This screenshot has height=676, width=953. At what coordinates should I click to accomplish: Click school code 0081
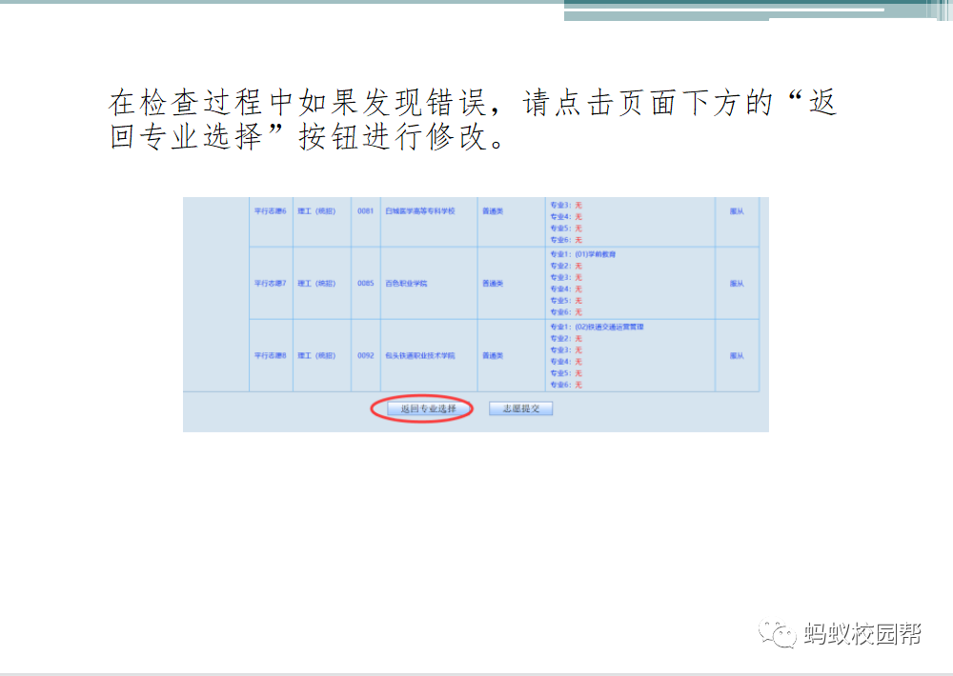365,210
